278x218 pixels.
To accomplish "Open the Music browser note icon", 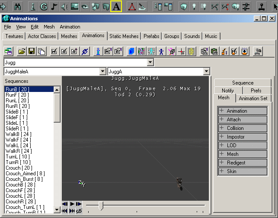I will tap(54, 6).
